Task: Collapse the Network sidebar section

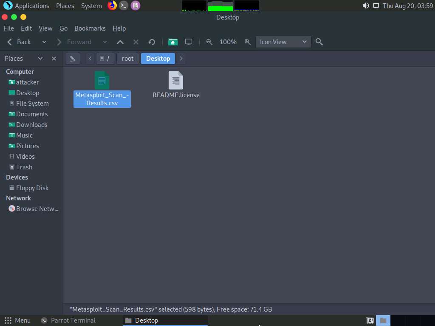Action: click(18, 198)
